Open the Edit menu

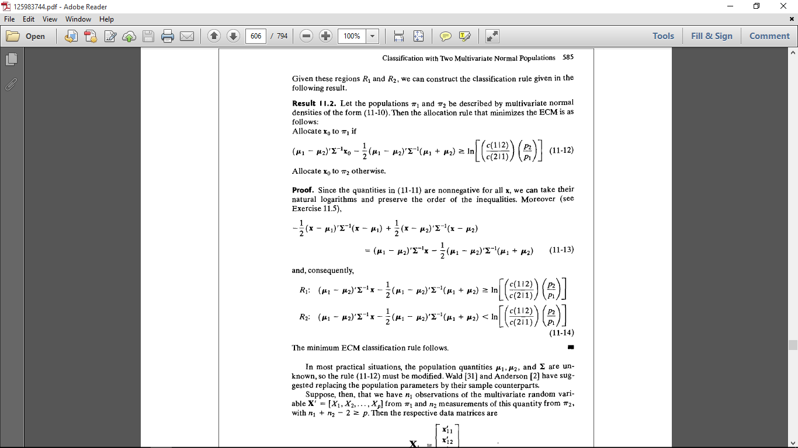29,19
